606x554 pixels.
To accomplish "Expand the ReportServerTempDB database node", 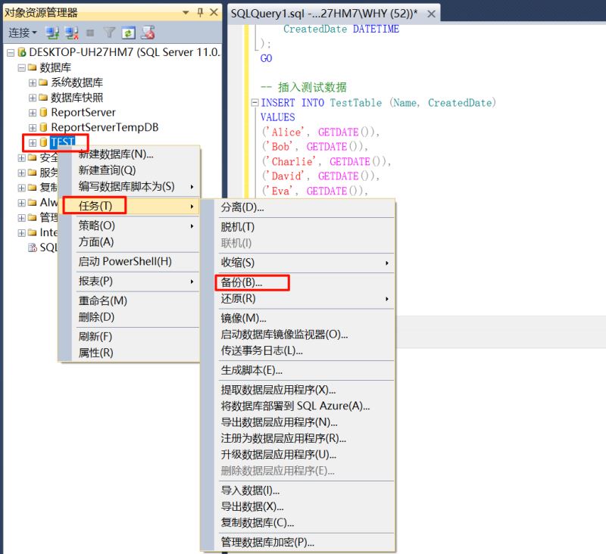I will point(33,128).
